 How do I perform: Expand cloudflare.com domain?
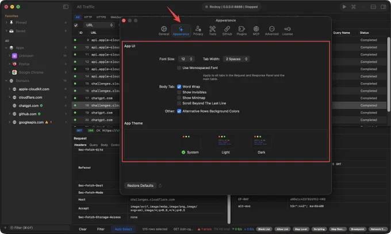(x=9, y=97)
